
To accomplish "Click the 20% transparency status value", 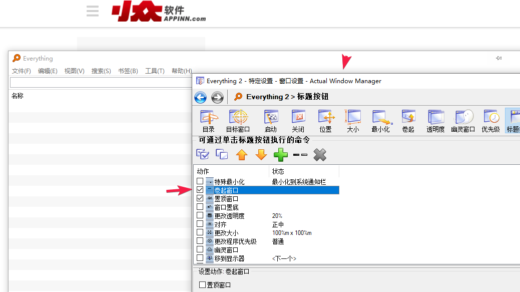I will (277, 216).
